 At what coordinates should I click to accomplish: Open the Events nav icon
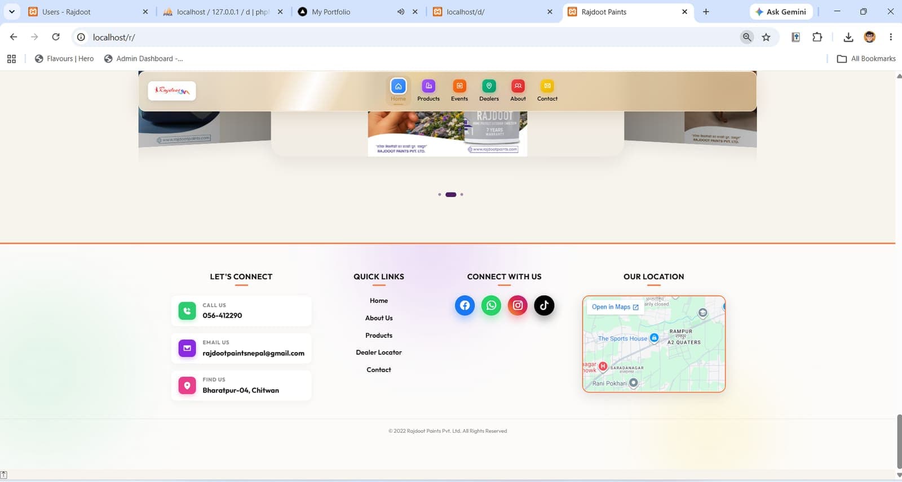coord(459,86)
